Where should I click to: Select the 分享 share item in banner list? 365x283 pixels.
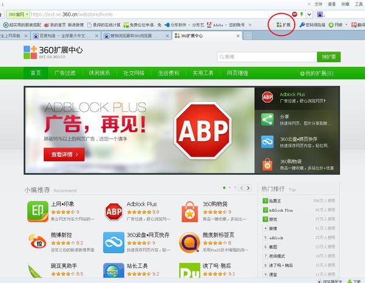297,120
